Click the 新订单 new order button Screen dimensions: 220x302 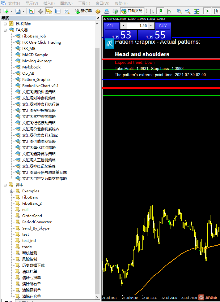pos(83,11)
